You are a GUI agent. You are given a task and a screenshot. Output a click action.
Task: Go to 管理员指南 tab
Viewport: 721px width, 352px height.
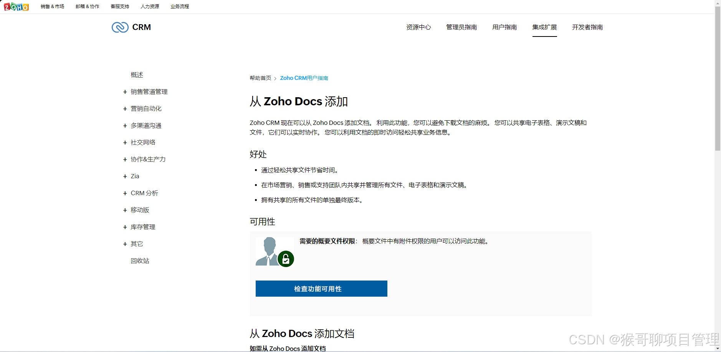[x=461, y=27]
